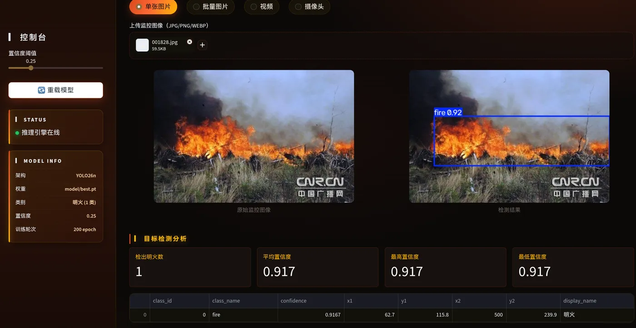Click the x2 column header
Viewport: 636px width, 328px height.
point(479,301)
